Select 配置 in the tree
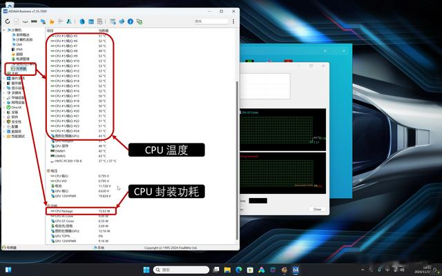Viewport: 442px width, 276px height. click(15, 126)
